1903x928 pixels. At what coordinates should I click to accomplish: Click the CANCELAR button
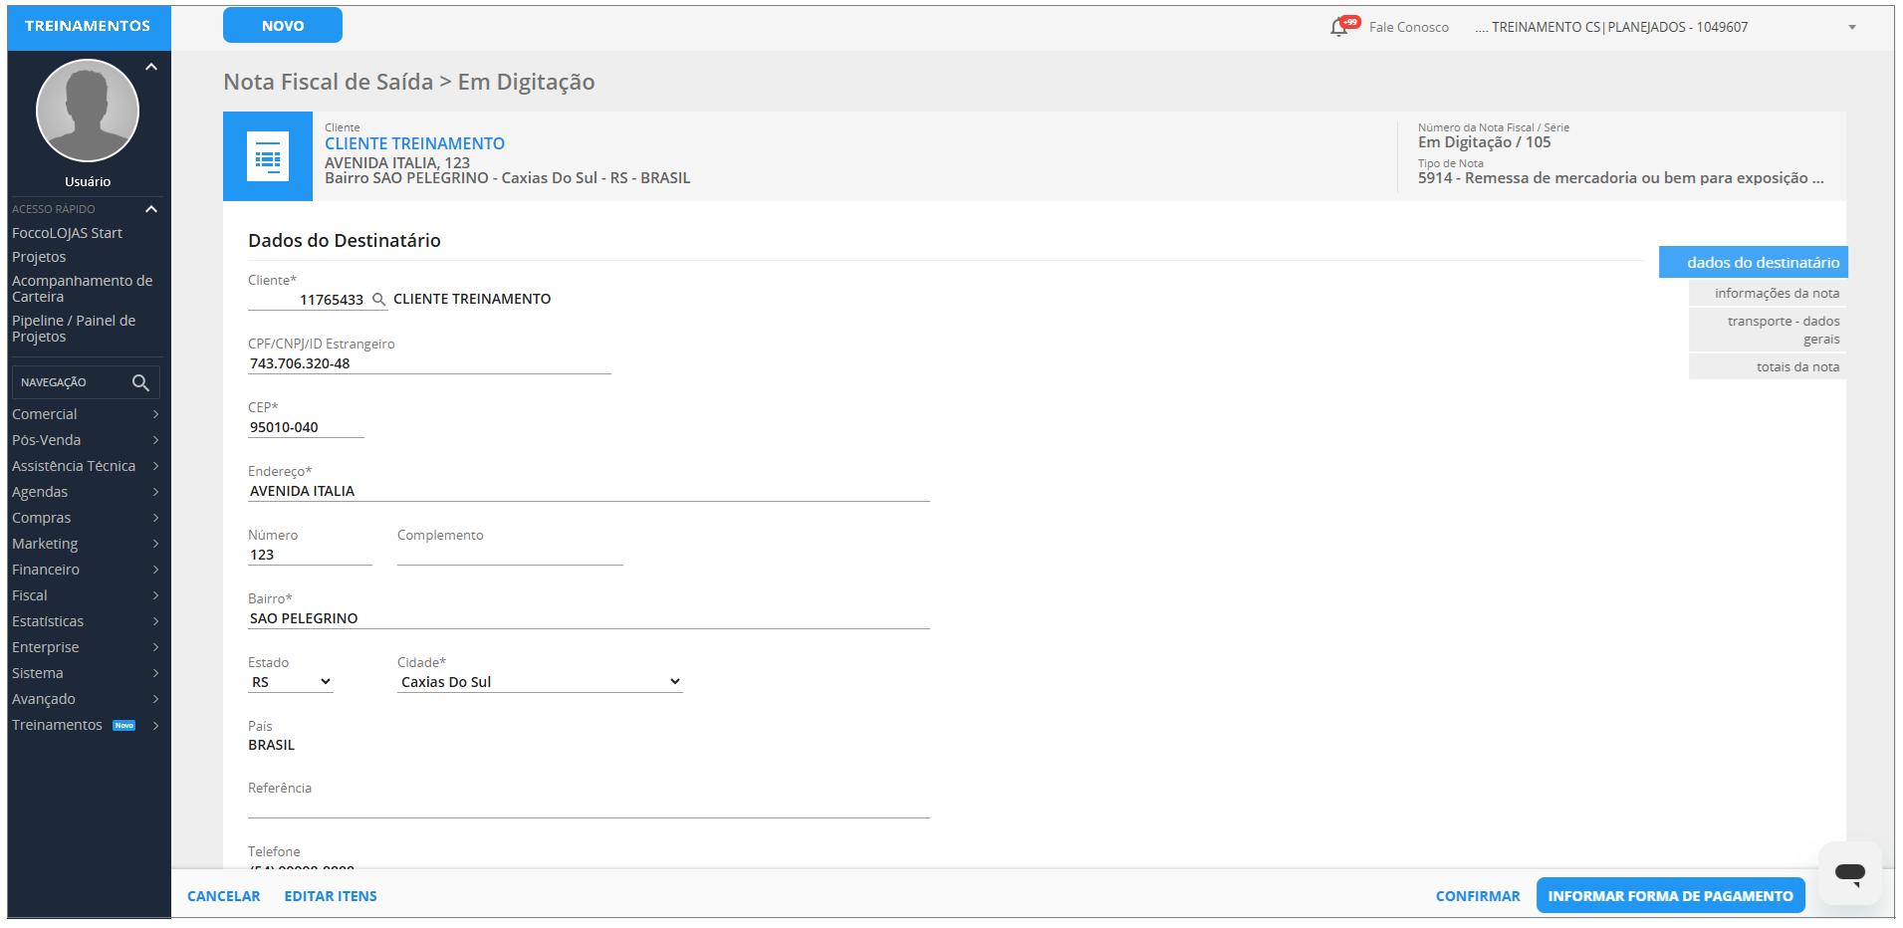(x=224, y=896)
